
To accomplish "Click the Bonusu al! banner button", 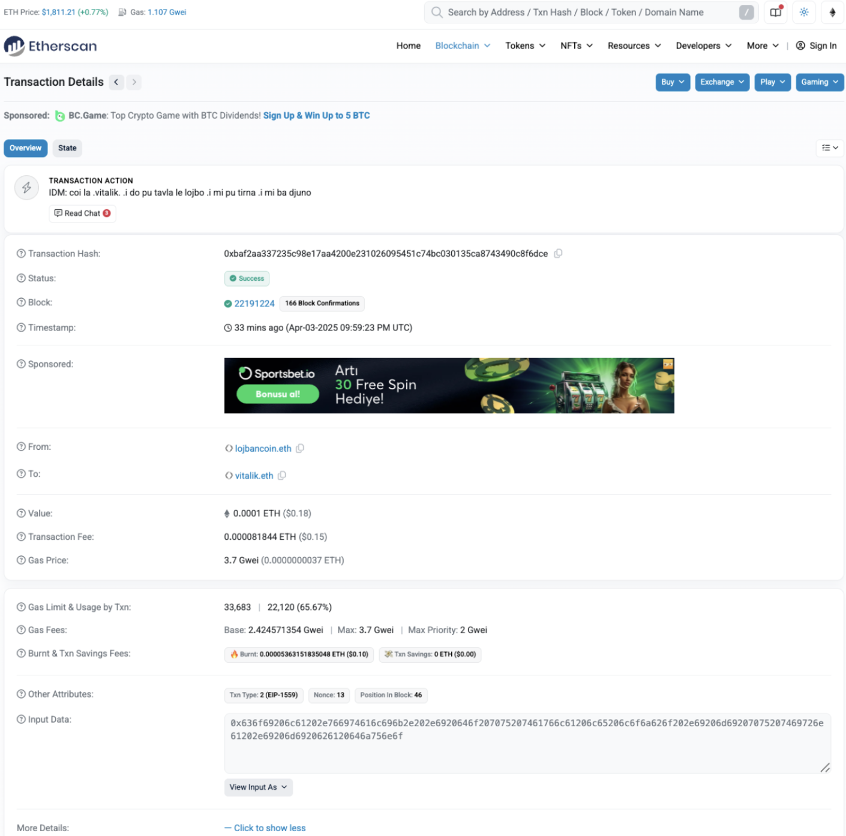I will pyautogui.click(x=278, y=394).
